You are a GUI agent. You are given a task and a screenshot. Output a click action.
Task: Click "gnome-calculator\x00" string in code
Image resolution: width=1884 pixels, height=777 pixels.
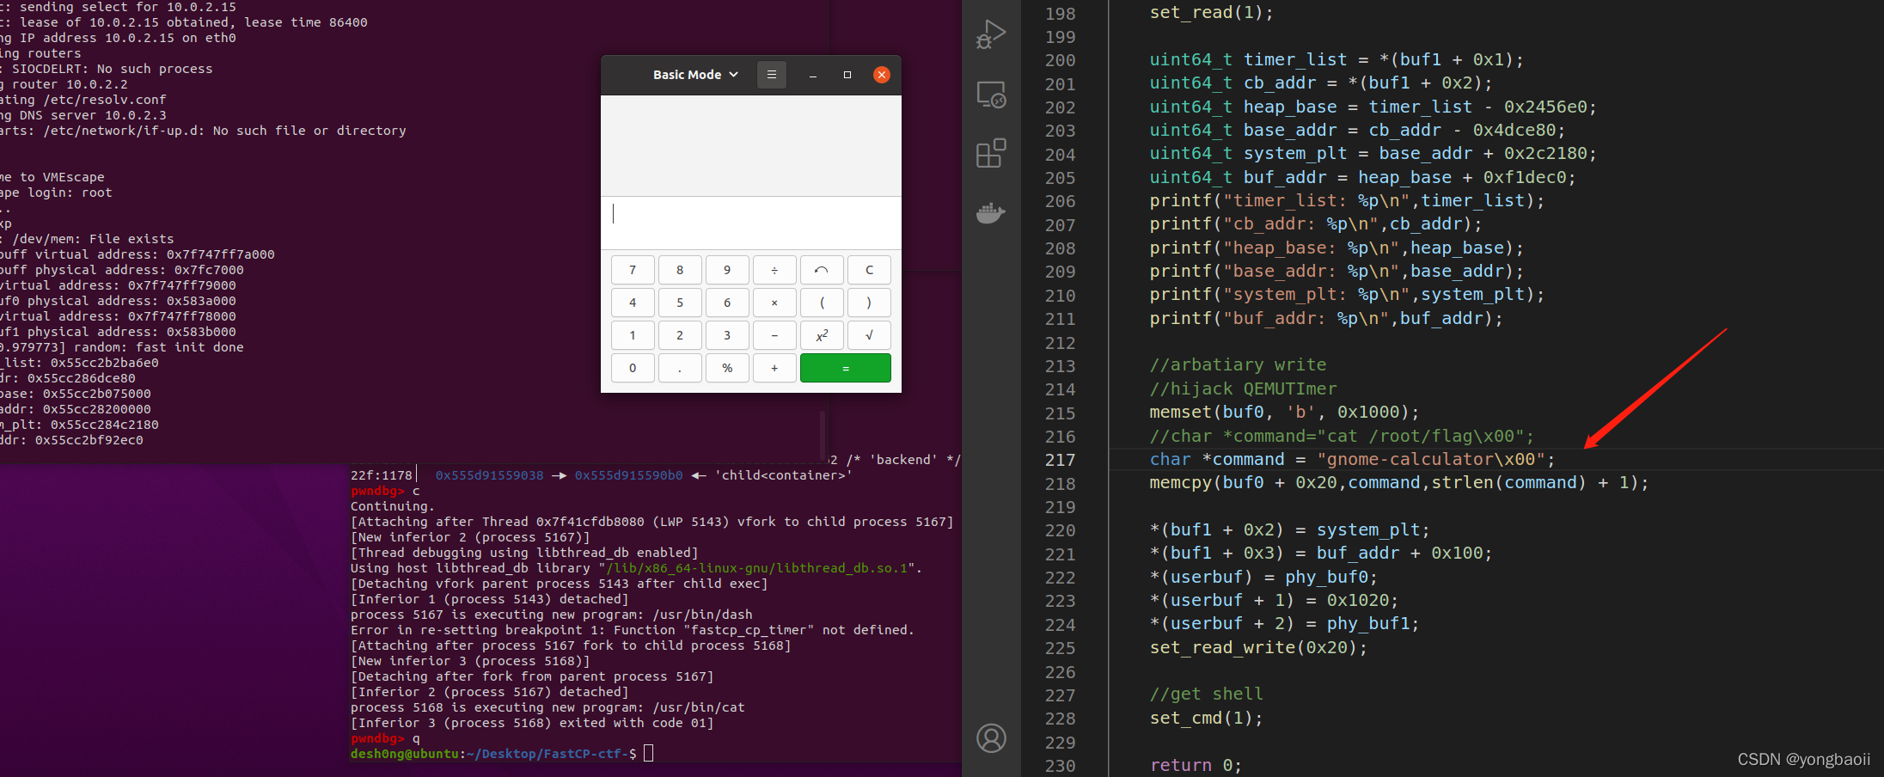pyautogui.click(x=1431, y=459)
